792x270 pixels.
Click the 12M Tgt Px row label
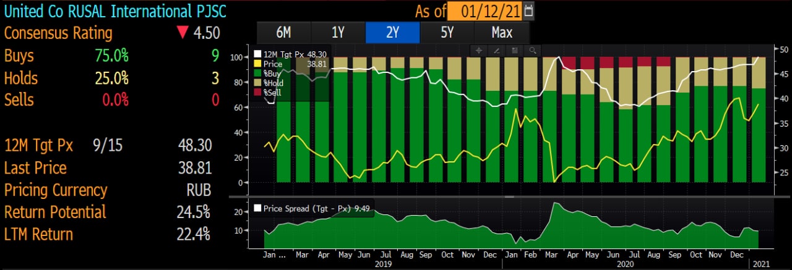(38, 146)
